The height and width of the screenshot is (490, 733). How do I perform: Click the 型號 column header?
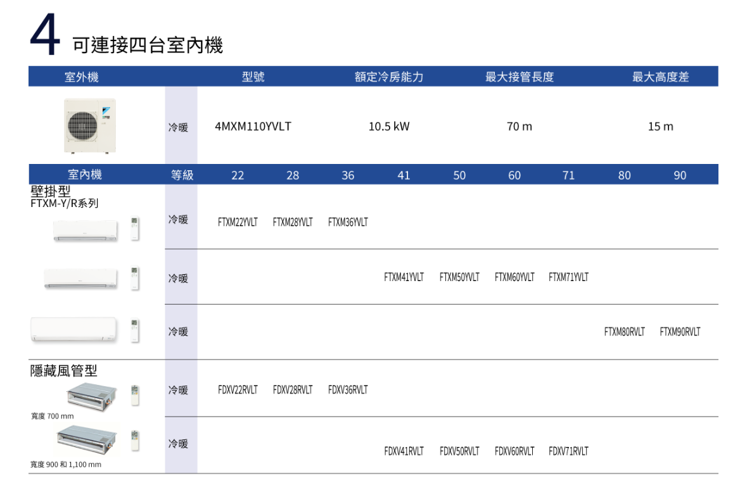point(253,77)
